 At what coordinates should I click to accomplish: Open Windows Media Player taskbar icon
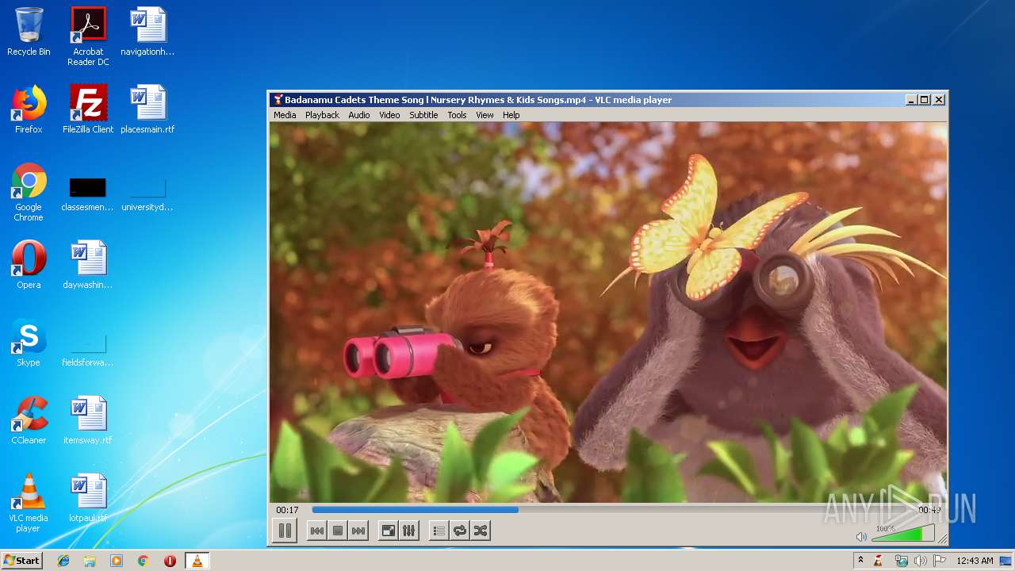(x=117, y=561)
